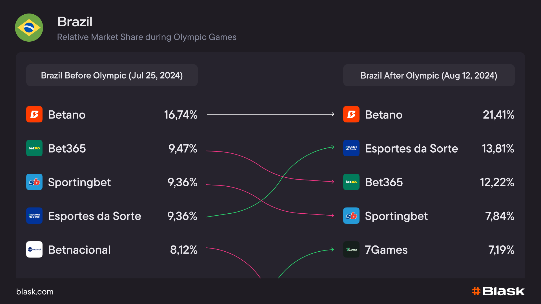Click the Bet365 logo in the before column
Image resolution: width=541 pixels, height=304 pixels.
point(34,148)
